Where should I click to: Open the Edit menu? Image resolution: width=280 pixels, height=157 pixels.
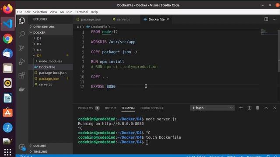tap(28, 12)
